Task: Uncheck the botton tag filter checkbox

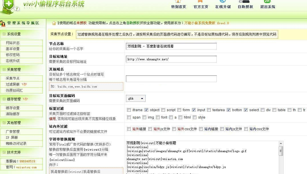Action: pos(228,110)
